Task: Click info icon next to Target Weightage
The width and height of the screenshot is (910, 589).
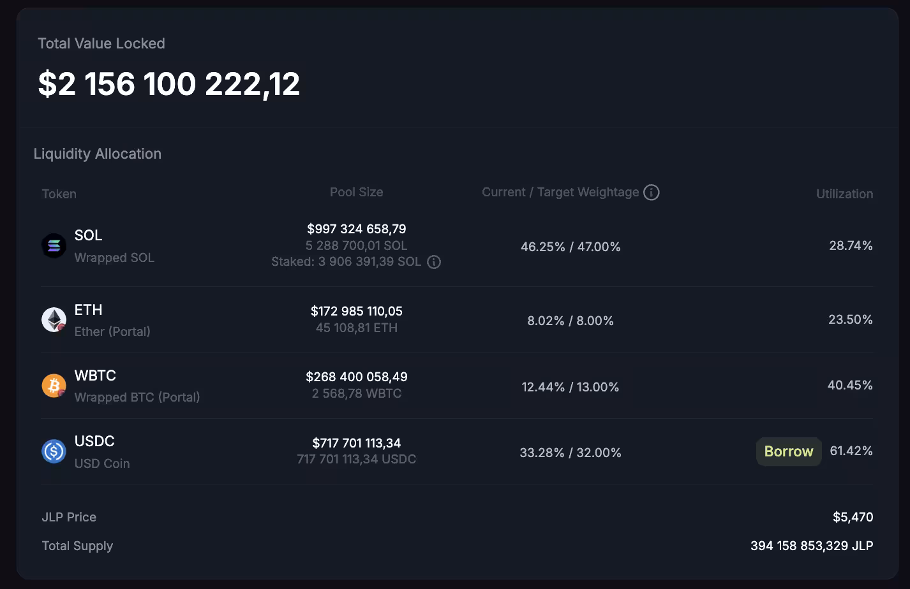Action: (651, 193)
